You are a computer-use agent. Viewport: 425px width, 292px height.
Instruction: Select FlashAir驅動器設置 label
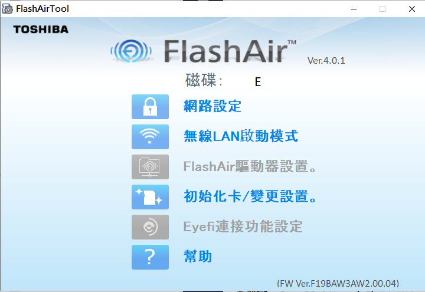coord(250,166)
